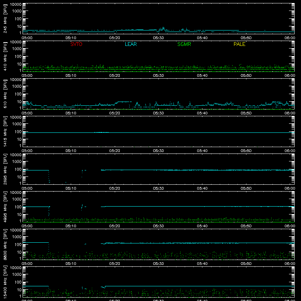Click the 05:10 time label under 410 MHz plot
Viewport: 301px width, 301px height.
coord(71,76)
